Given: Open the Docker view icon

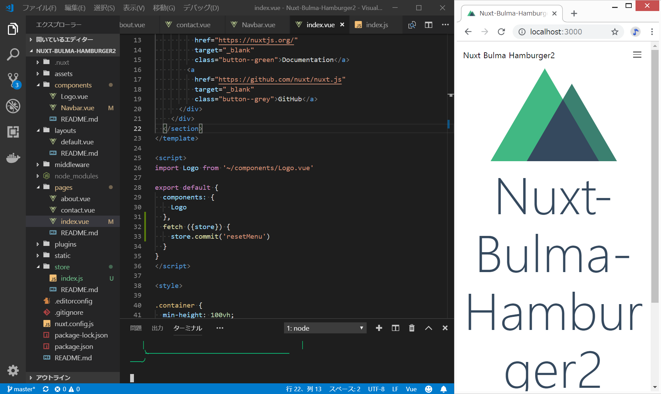Looking at the screenshot, I should tap(13, 158).
